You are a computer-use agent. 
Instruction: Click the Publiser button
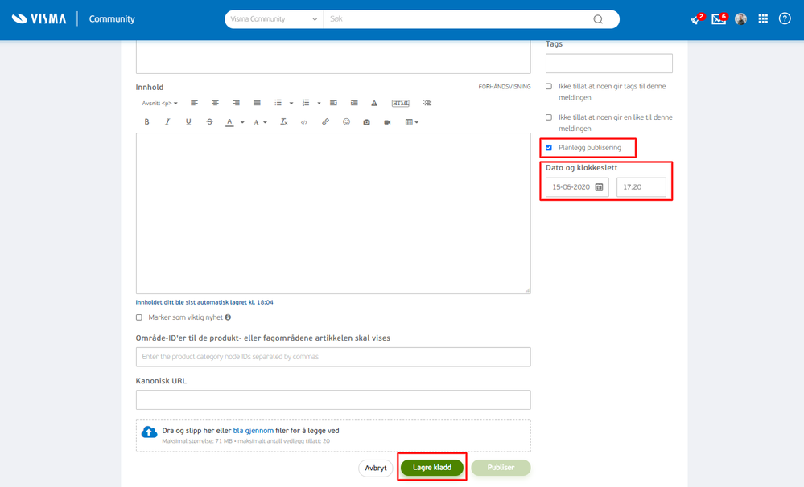(x=501, y=468)
